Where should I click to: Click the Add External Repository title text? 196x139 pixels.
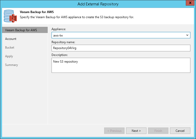coord(98,4)
